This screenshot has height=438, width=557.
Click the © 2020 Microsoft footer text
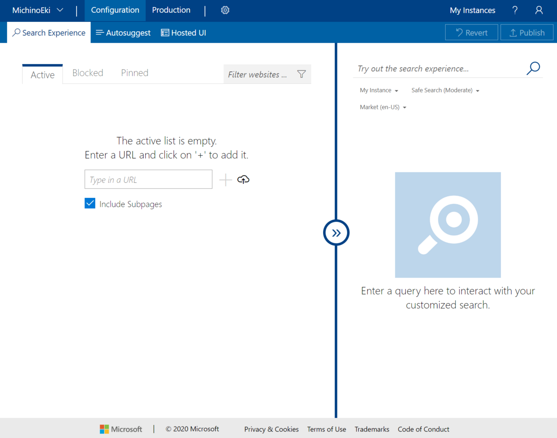pyautogui.click(x=192, y=429)
